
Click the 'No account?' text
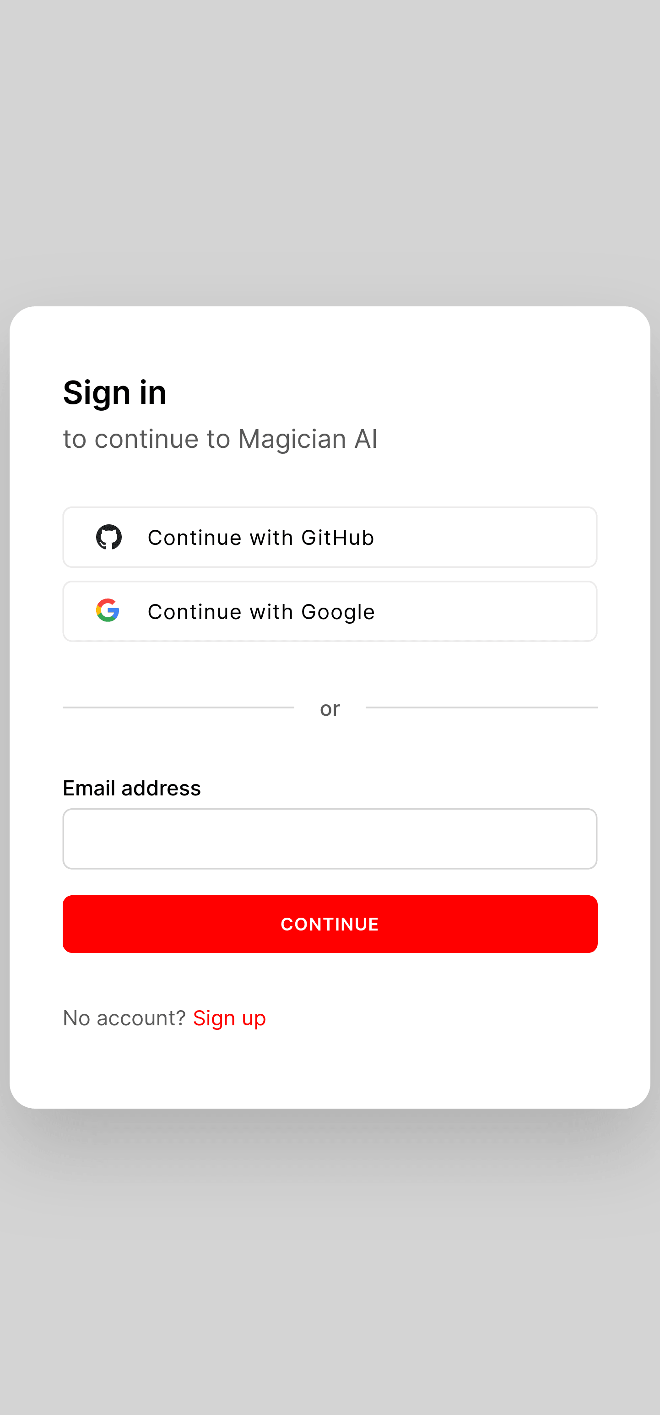pos(124,1018)
